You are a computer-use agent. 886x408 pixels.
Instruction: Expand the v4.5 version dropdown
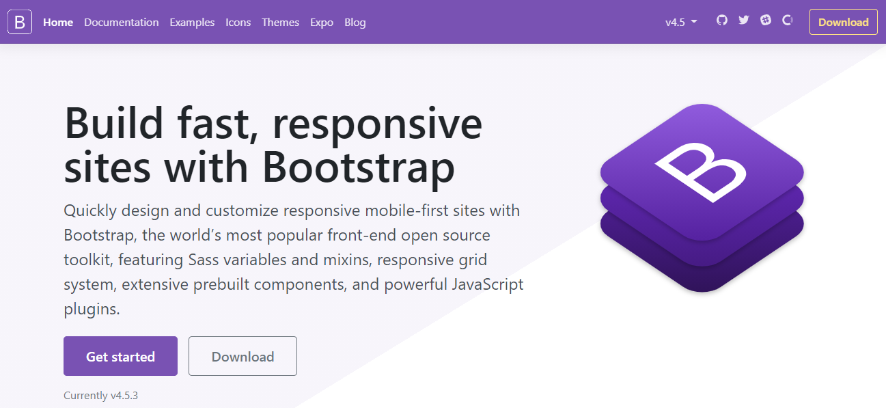[681, 22]
